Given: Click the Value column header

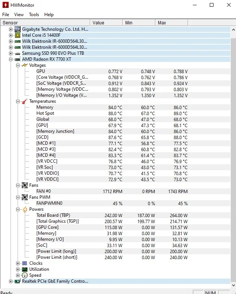Looking at the screenshot, I should point(106,22).
